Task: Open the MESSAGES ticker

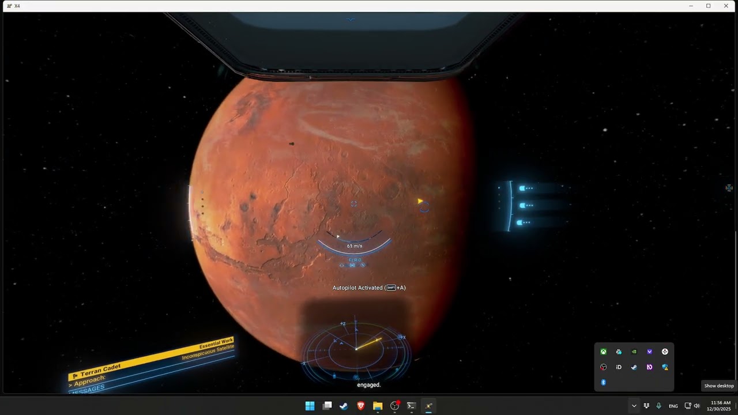Action: (88, 389)
